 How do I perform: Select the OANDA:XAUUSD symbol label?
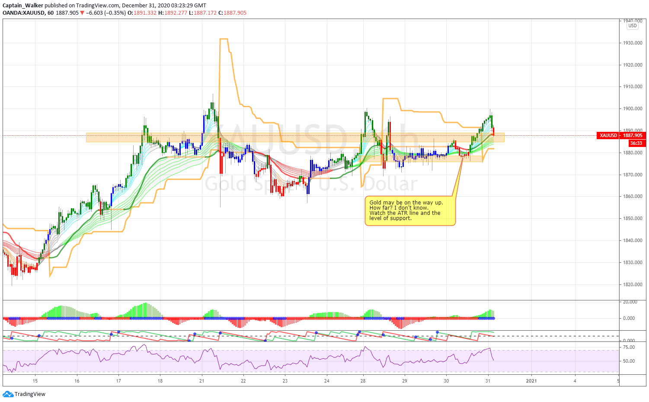tap(24, 13)
